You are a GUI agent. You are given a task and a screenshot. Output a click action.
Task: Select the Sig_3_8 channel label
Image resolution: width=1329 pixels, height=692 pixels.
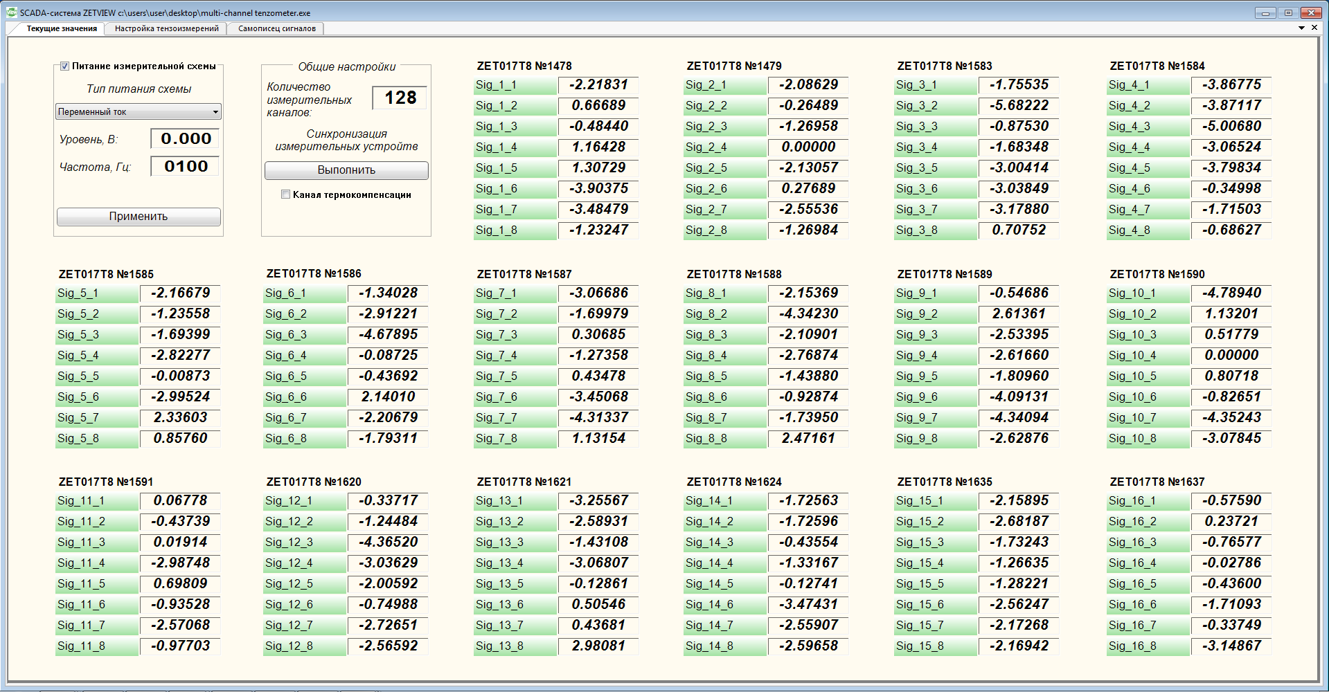click(936, 230)
